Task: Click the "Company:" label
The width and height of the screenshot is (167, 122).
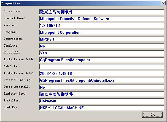Action: (x=10, y=32)
